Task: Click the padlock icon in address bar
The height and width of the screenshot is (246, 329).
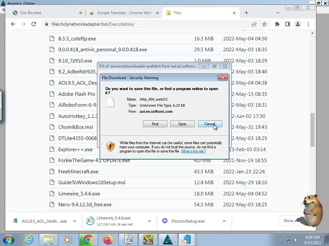Action: pos(47,24)
